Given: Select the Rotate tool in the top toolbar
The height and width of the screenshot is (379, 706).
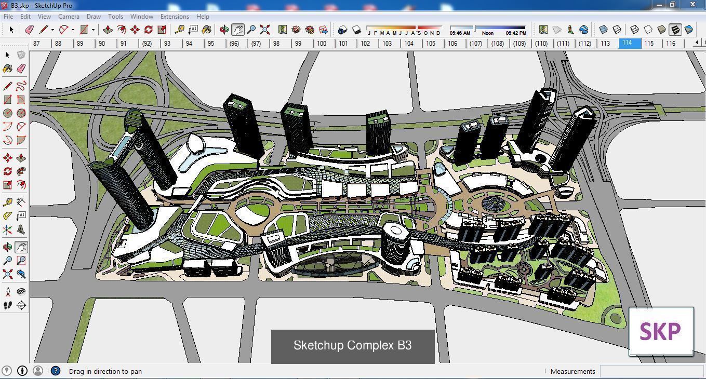Looking at the screenshot, I should tap(149, 30).
